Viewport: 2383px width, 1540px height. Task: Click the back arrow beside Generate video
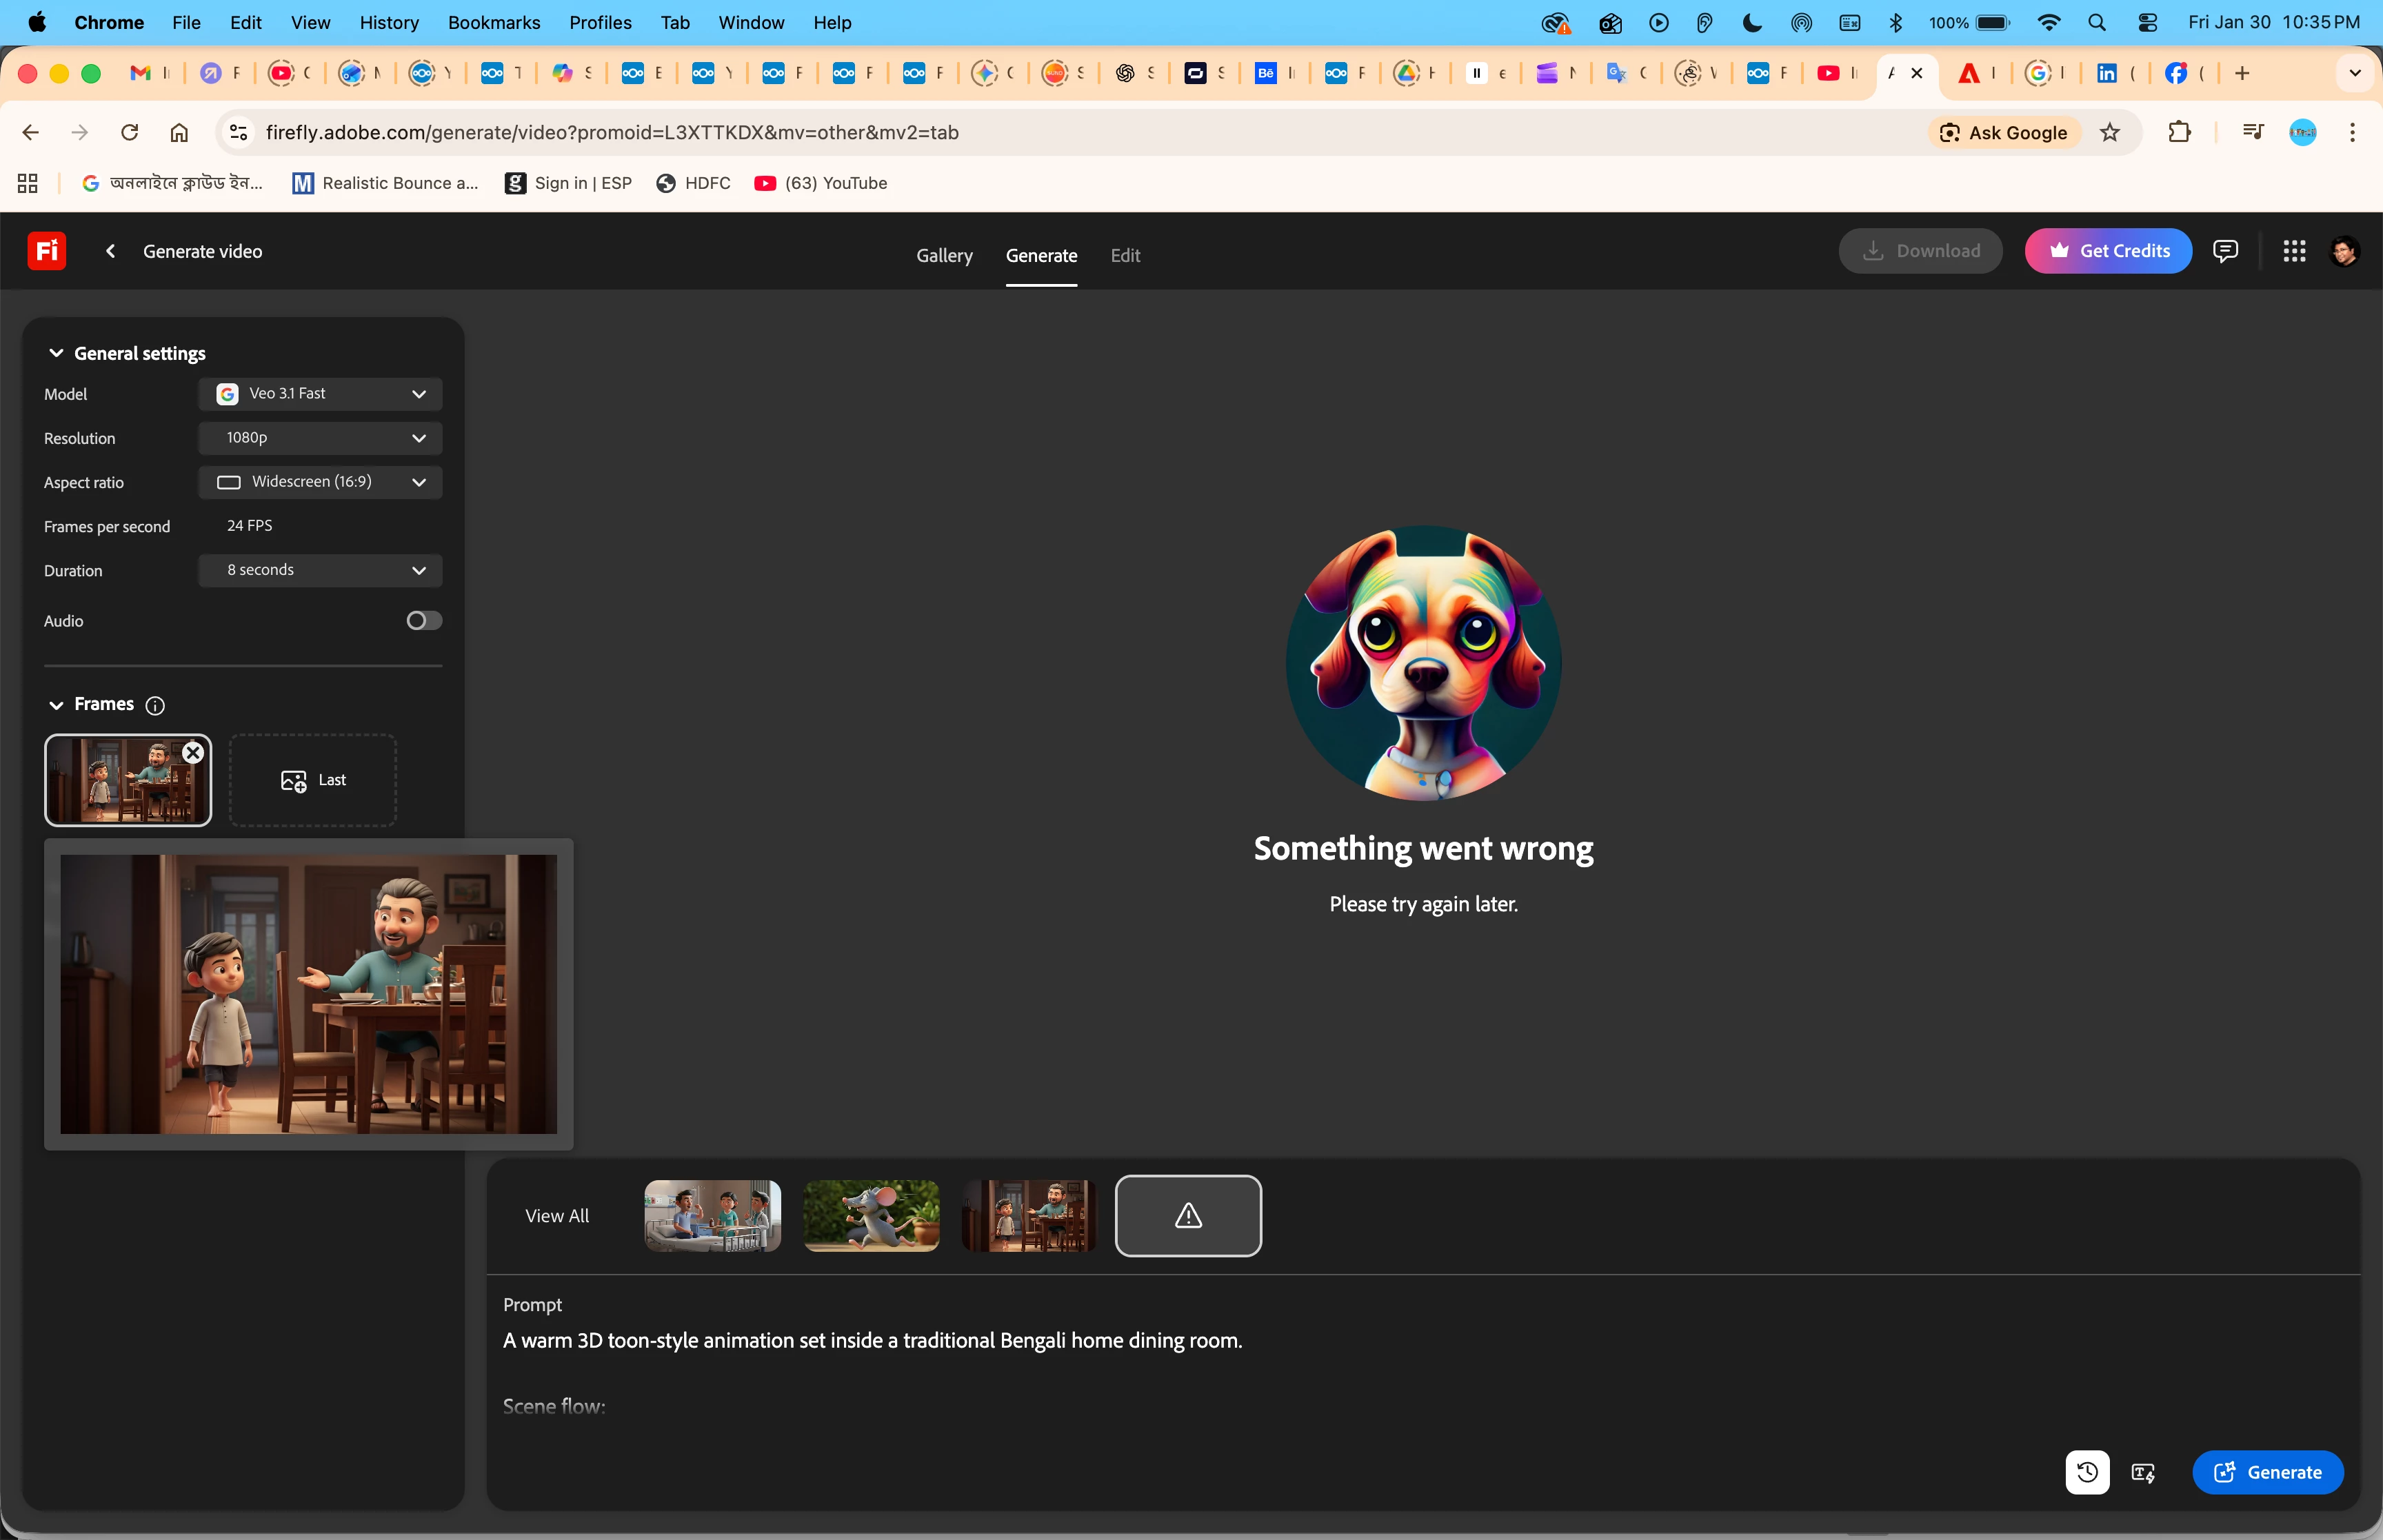(x=111, y=251)
